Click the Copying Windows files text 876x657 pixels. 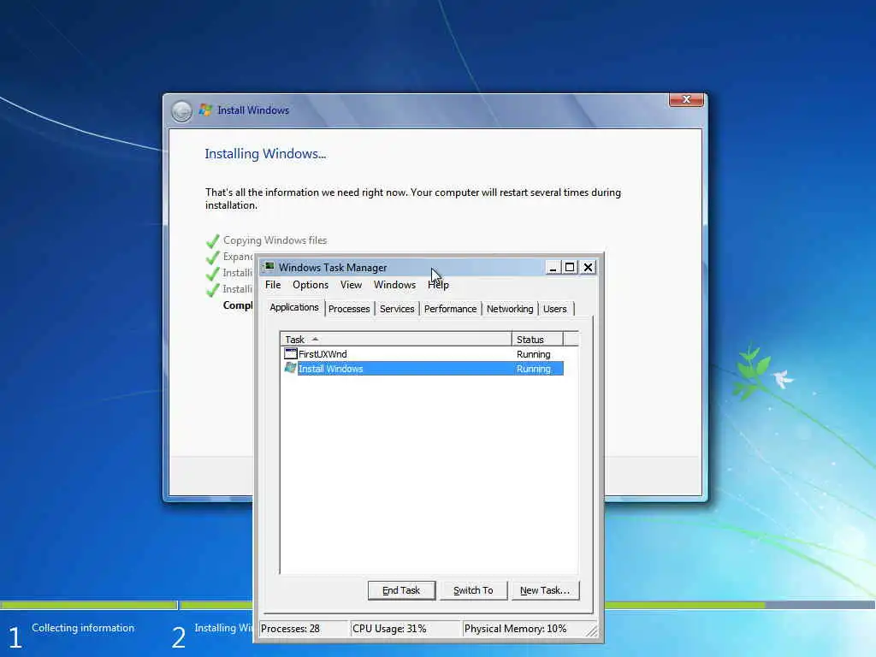click(275, 240)
